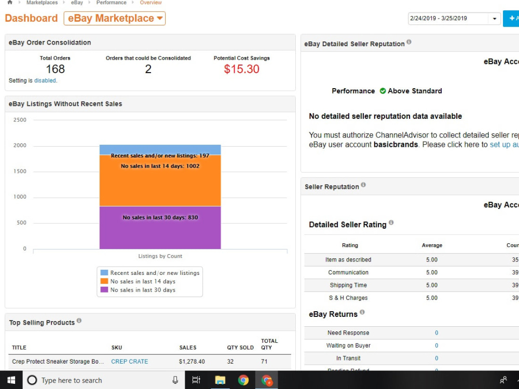Toggle Recent sales and/or new listings legend swatch

coord(104,273)
